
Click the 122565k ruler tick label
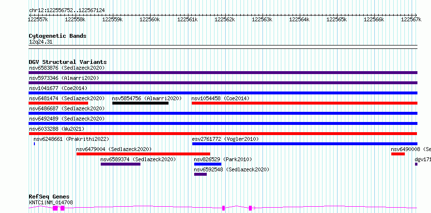coord(337,19)
